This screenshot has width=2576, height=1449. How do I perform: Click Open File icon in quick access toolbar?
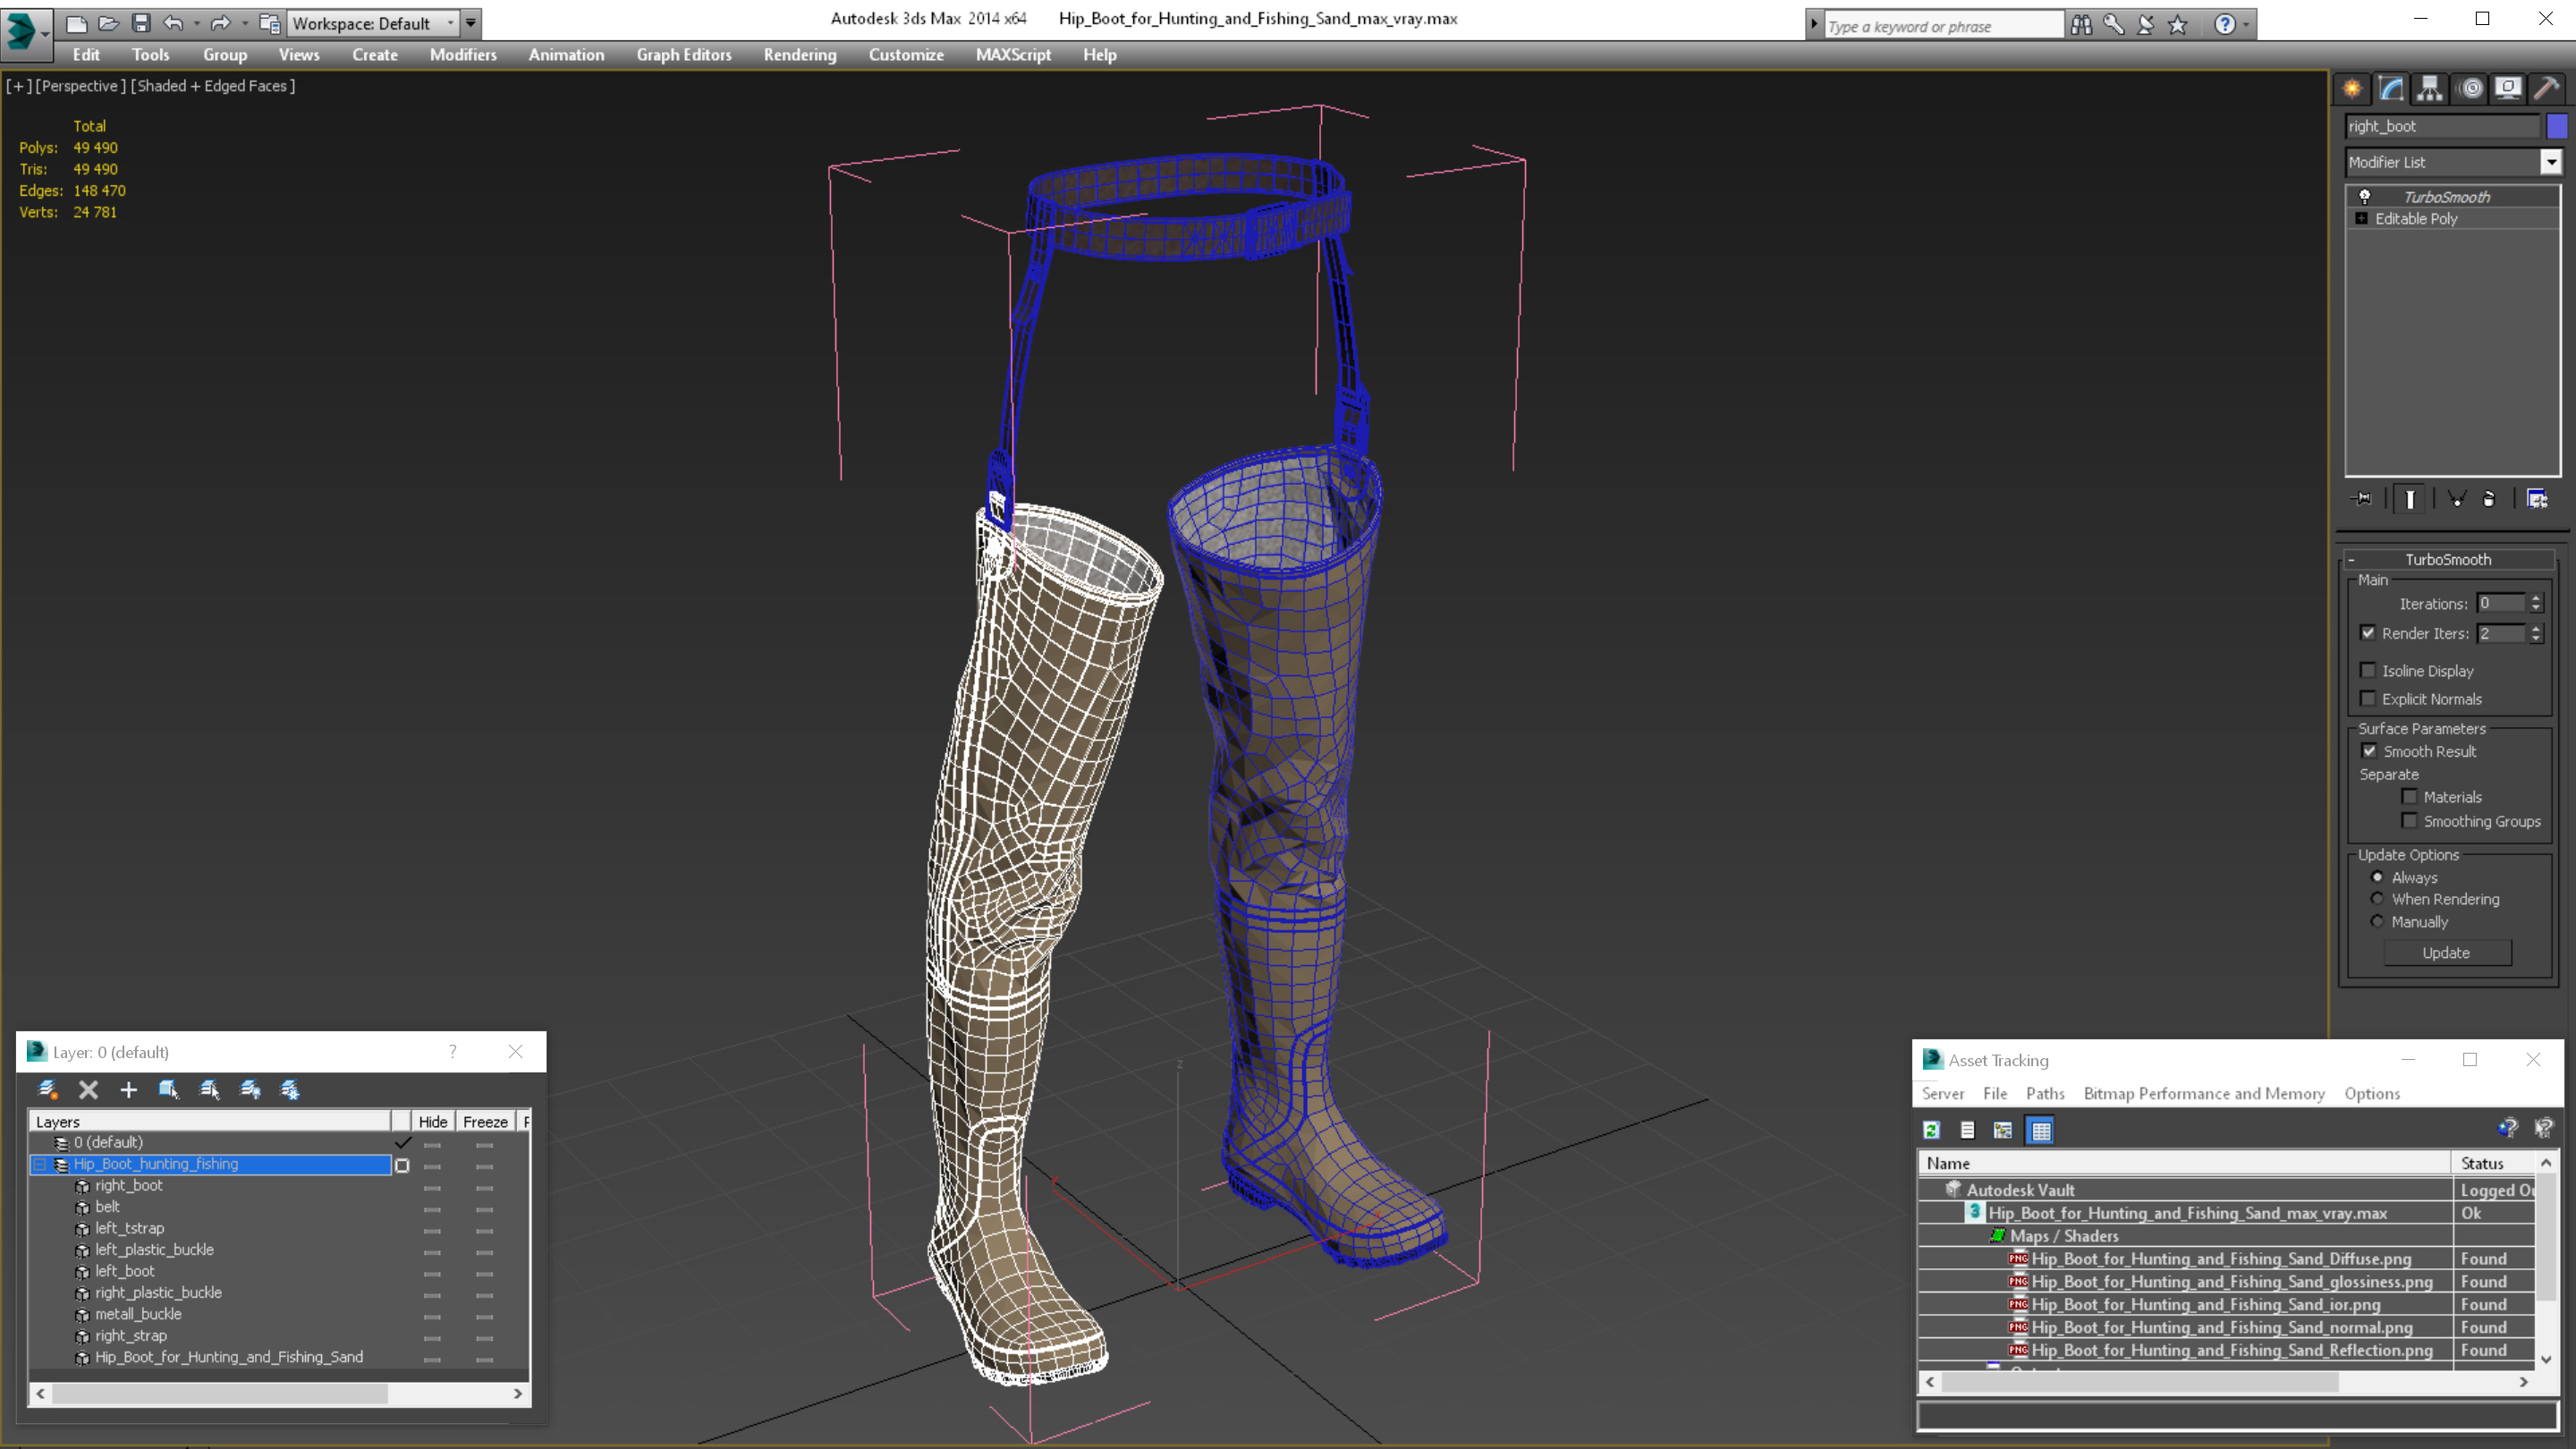109,23
